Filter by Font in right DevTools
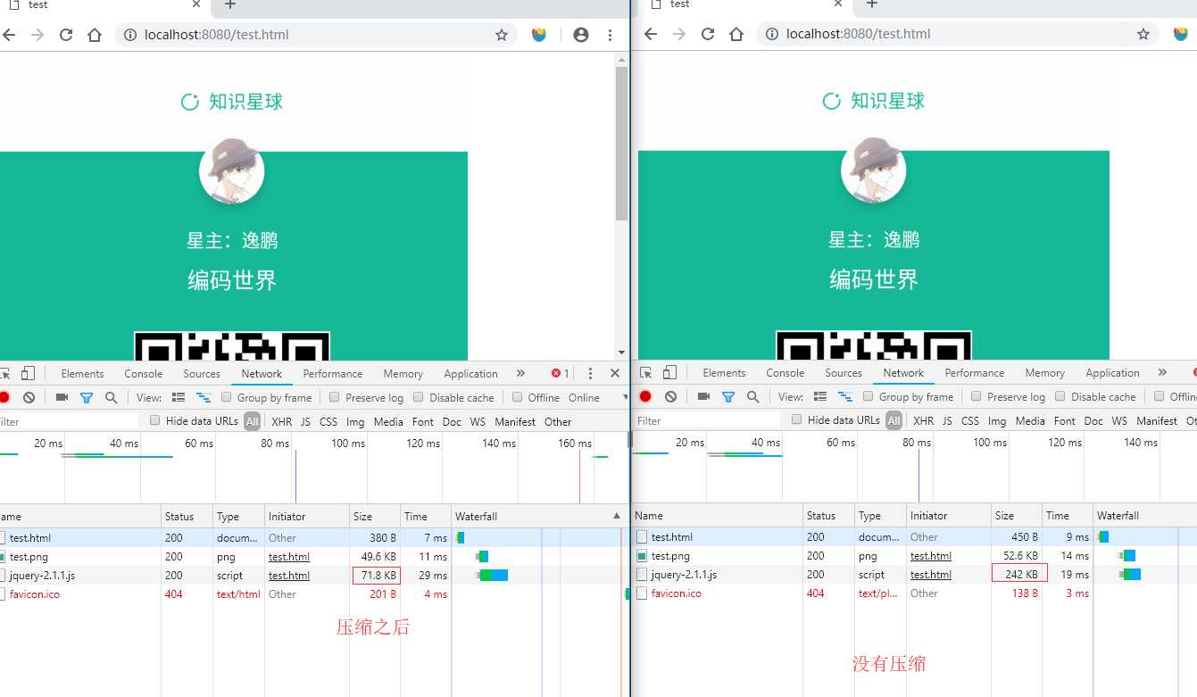This screenshot has height=697, width=1197. point(1065,420)
